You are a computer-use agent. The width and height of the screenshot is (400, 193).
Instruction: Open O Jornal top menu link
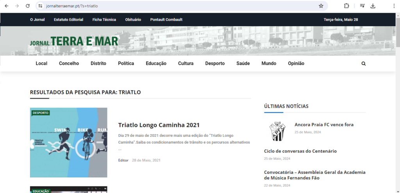(x=37, y=19)
